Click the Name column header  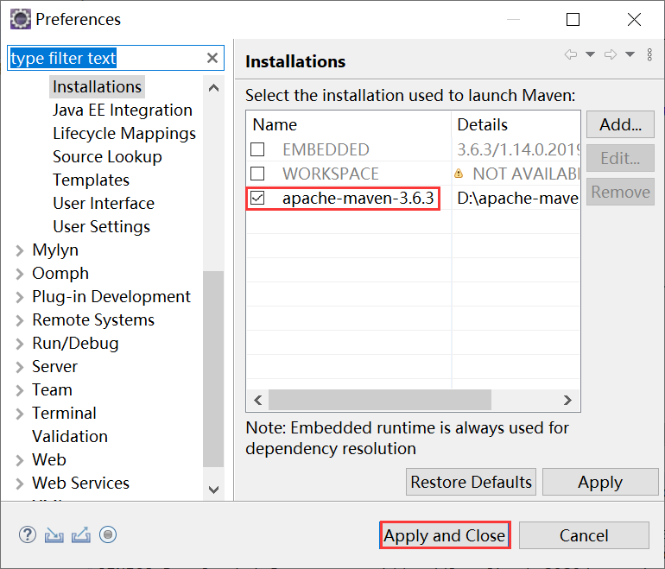349,124
